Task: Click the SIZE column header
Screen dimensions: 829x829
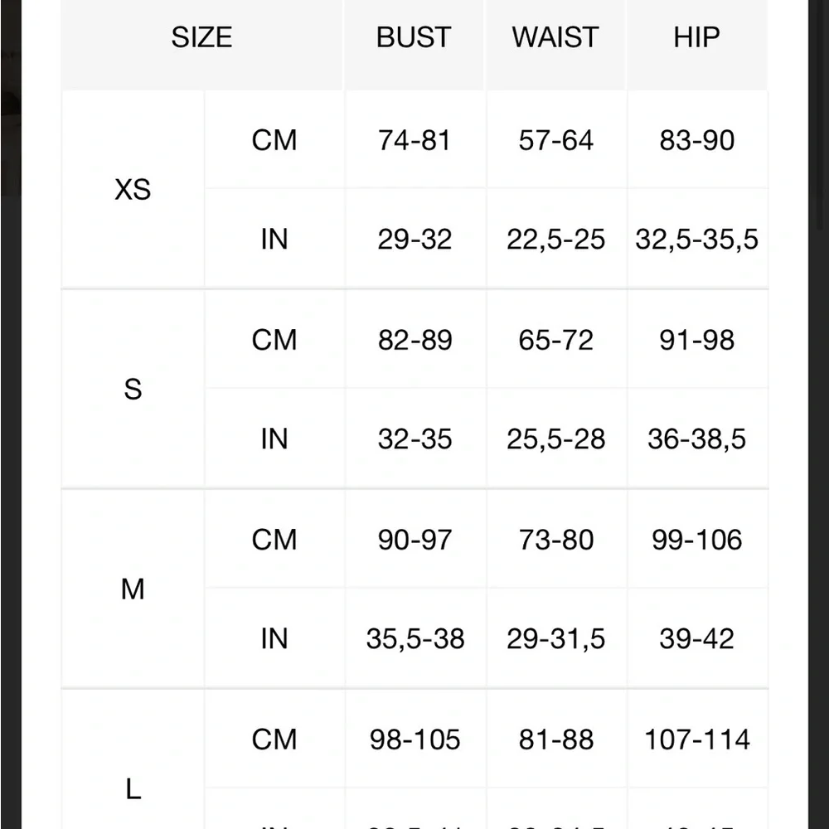Action: coord(201,37)
